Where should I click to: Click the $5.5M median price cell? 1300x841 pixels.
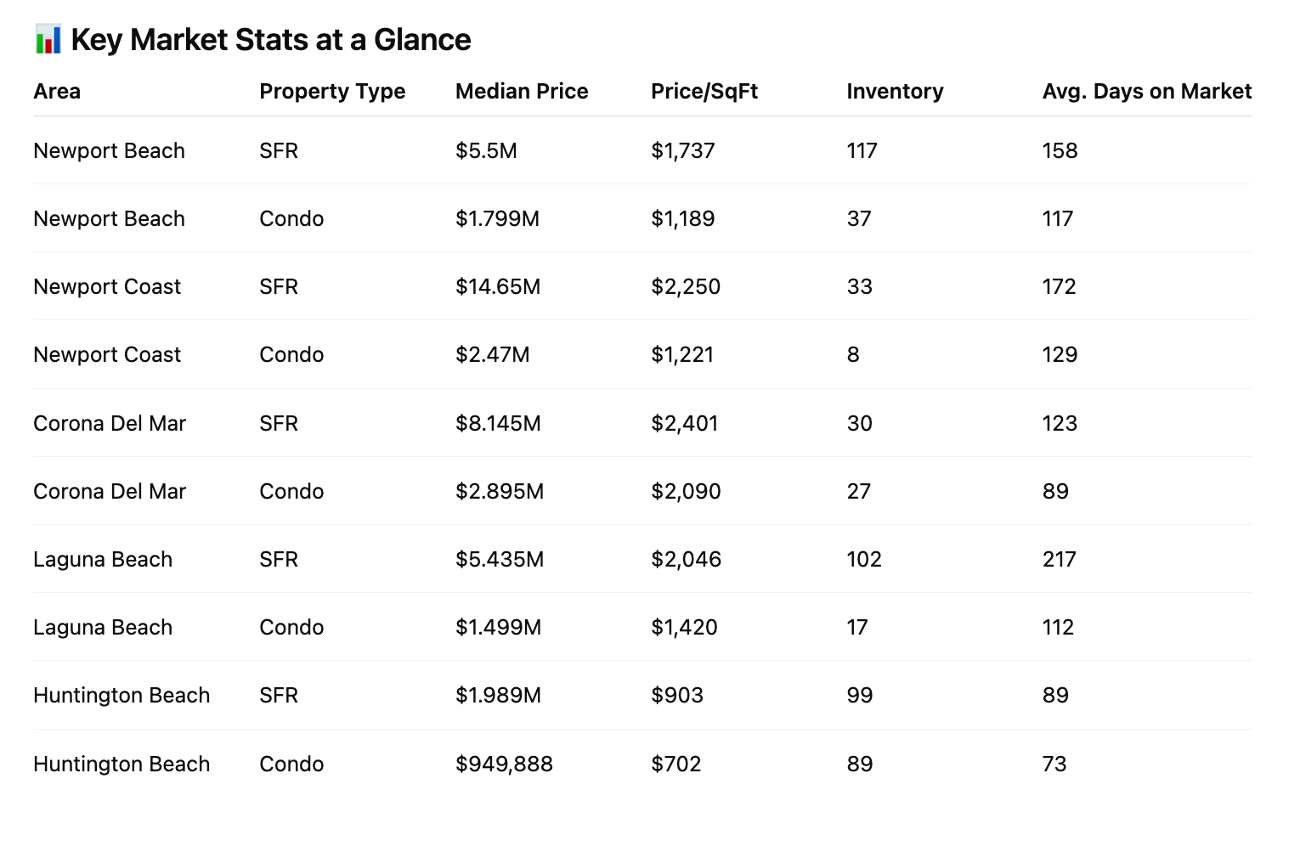(x=486, y=150)
